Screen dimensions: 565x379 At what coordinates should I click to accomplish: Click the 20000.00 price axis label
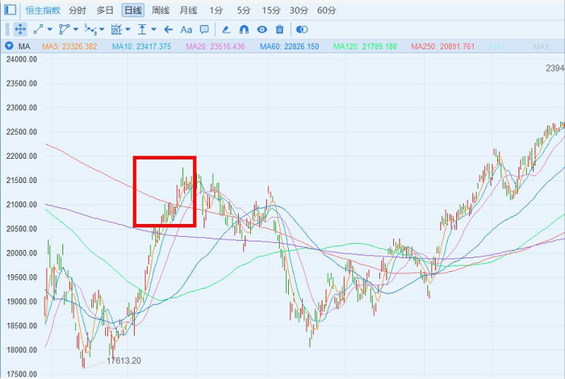pos(22,253)
